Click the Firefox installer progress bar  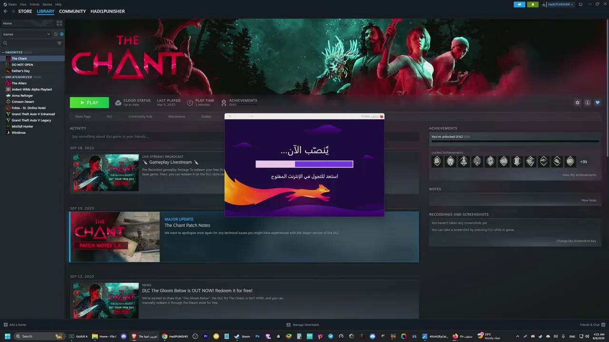pos(304,164)
